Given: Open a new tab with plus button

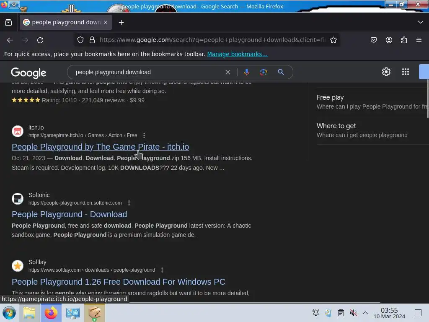Looking at the screenshot, I should (x=121, y=23).
